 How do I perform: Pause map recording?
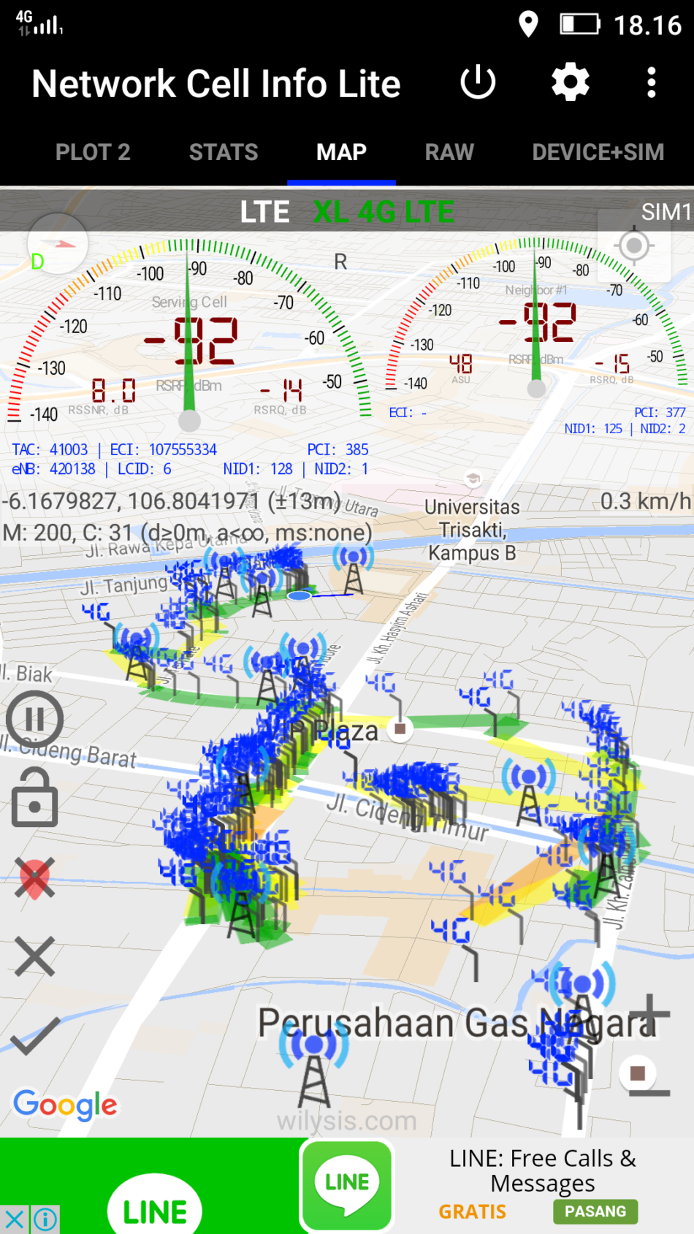pyautogui.click(x=34, y=719)
